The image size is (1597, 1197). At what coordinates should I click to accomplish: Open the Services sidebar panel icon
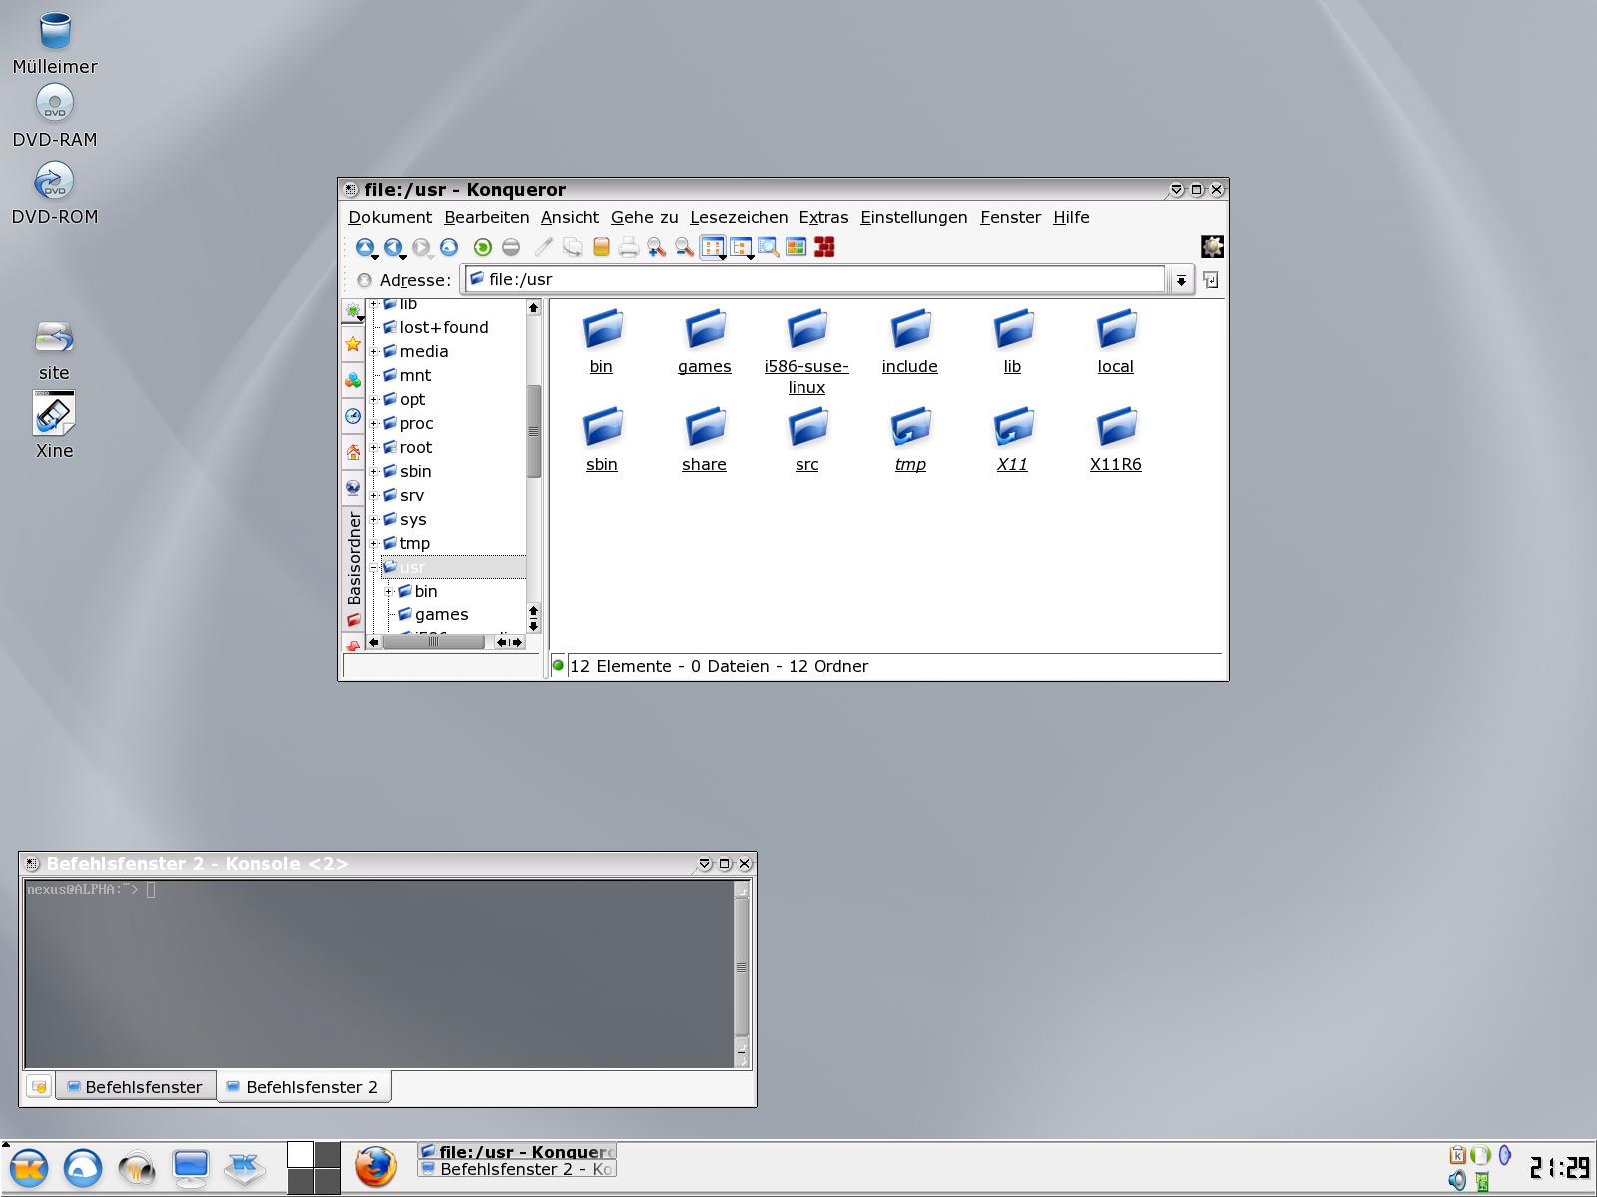353,380
